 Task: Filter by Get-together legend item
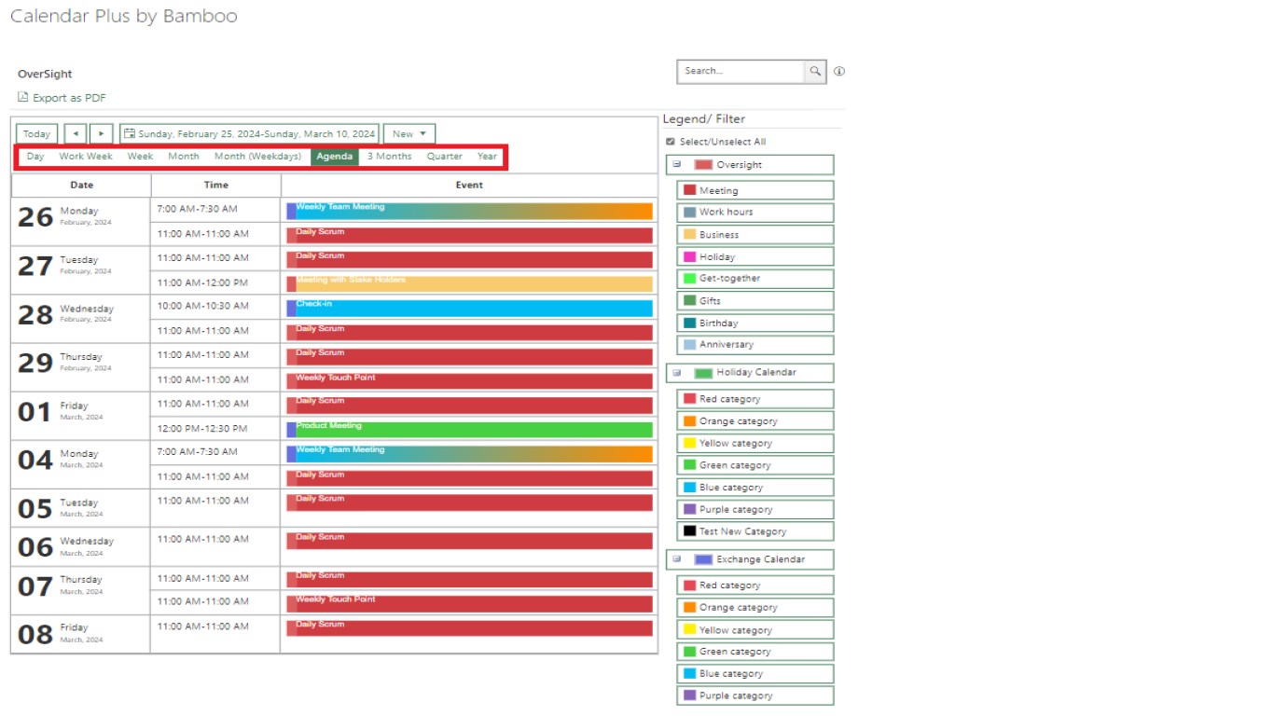[755, 278]
